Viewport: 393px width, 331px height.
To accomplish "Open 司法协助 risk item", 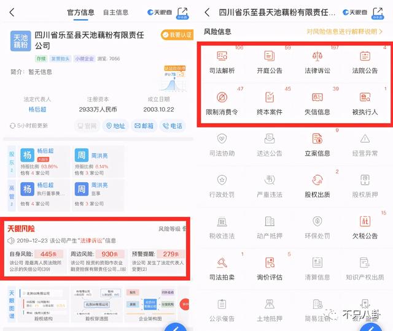I will [x=222, y=145].
